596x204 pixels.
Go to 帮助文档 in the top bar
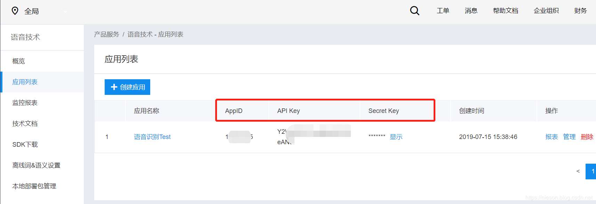(x=505, y=11)
